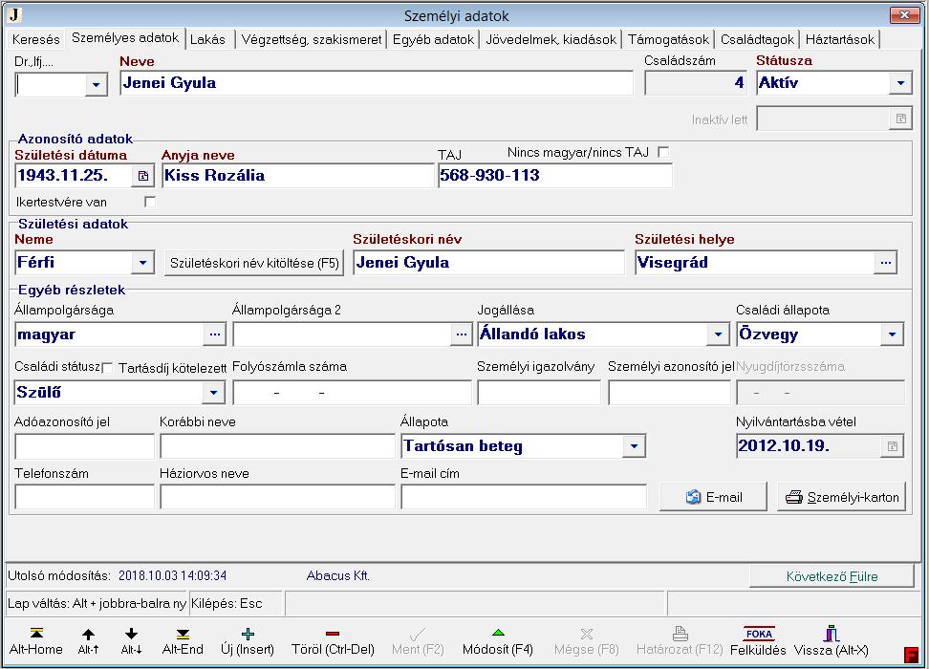
Task: Click the FOKA Felküldés icon
Action: pyautogui.click(x=758, y=634)
